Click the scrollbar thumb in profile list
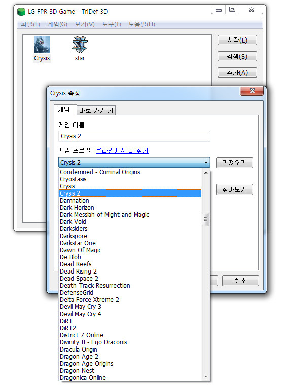Image resolution: width=283 pixels, height=387 pixels. click(205, 219)
